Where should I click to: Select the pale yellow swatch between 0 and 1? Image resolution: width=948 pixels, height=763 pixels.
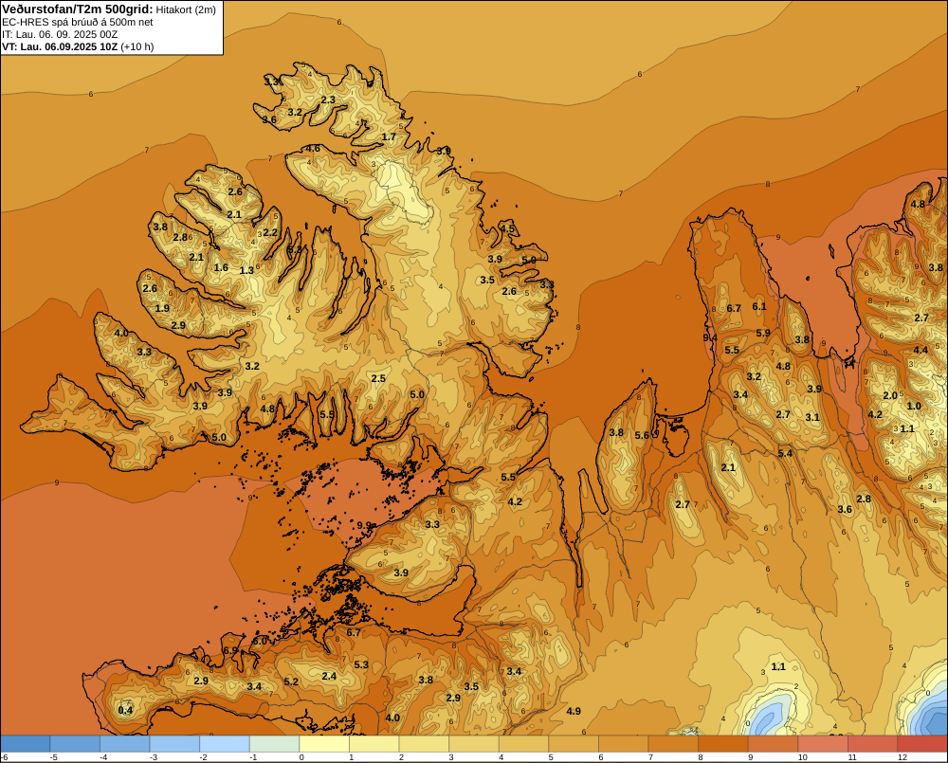pyautogui.click(x=324, y=744)
